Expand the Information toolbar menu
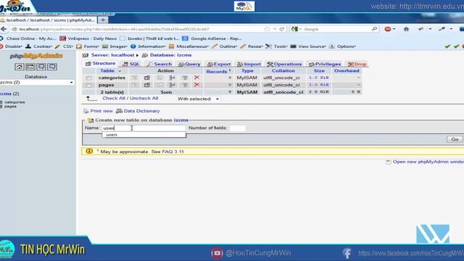The image size is (464, 261). pos(148,46)
